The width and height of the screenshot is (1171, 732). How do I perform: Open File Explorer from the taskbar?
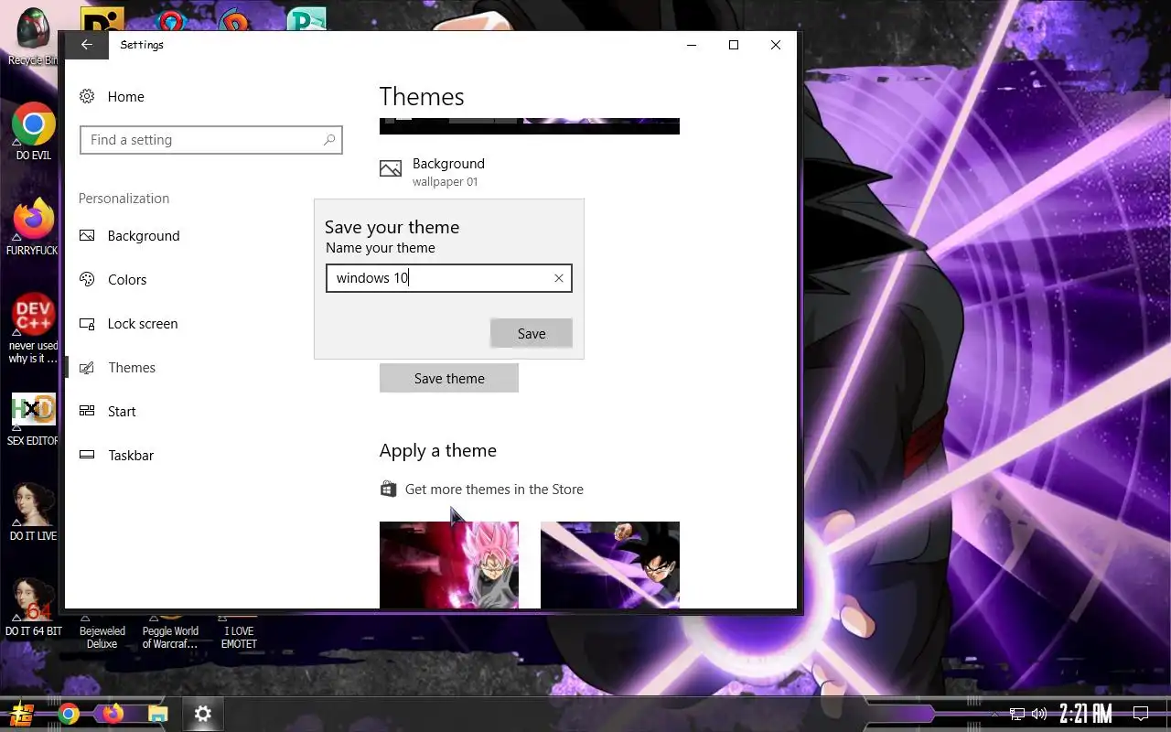pyautogui.click(x=158, y=714)
